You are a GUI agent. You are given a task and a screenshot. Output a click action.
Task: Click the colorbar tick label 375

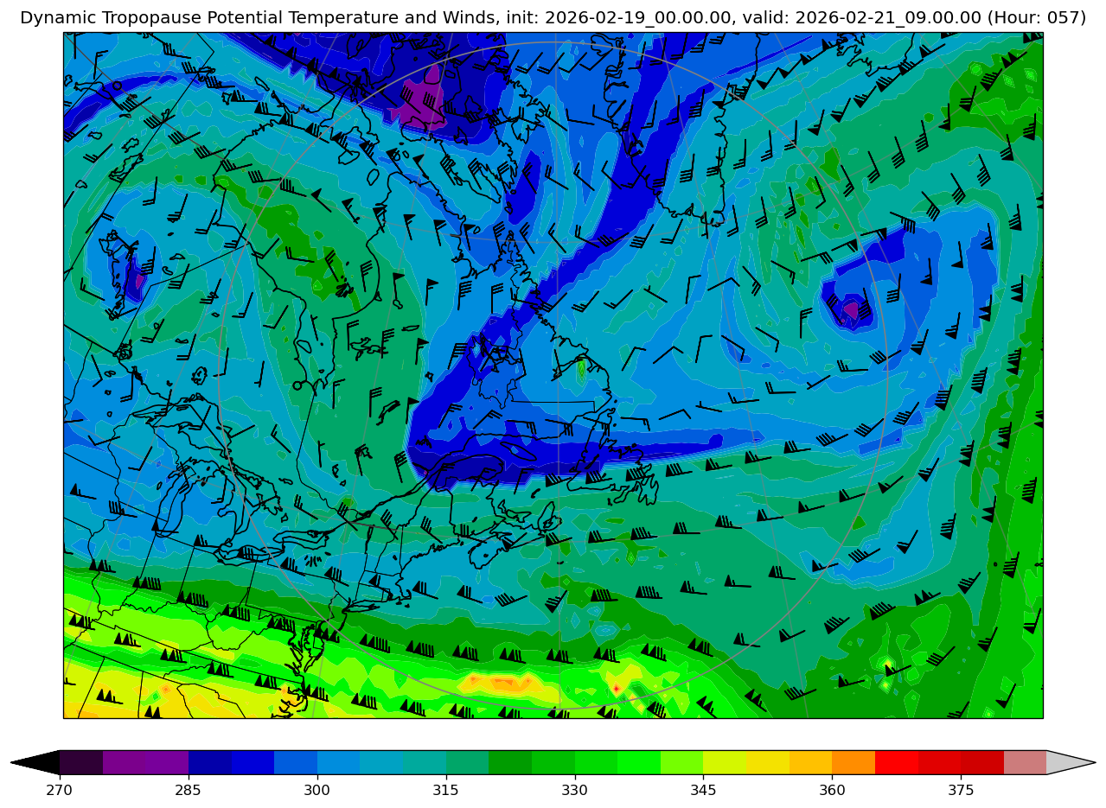[x=961, y=790]
